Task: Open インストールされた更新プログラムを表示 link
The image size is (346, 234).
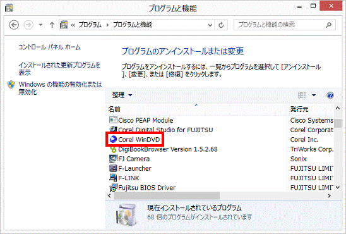Action: click(x=59, y=69)
